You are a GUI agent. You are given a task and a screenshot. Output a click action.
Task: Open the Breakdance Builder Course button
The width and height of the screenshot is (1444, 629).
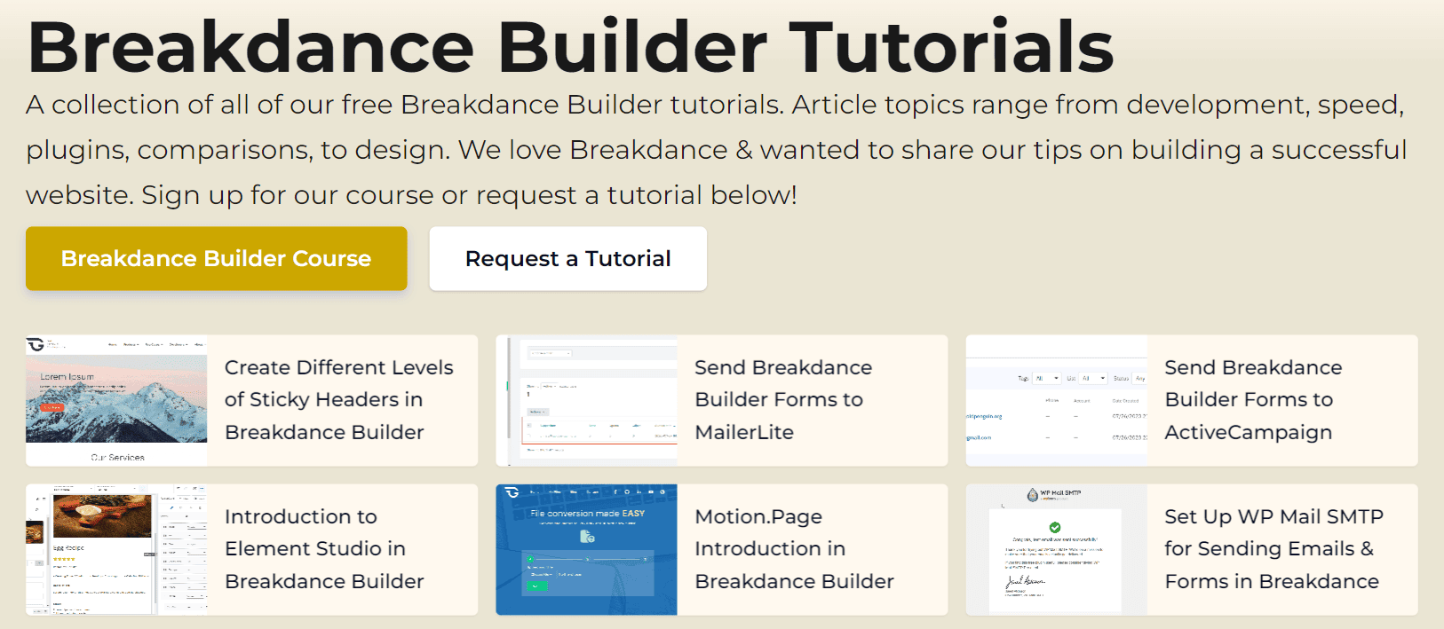216,258
